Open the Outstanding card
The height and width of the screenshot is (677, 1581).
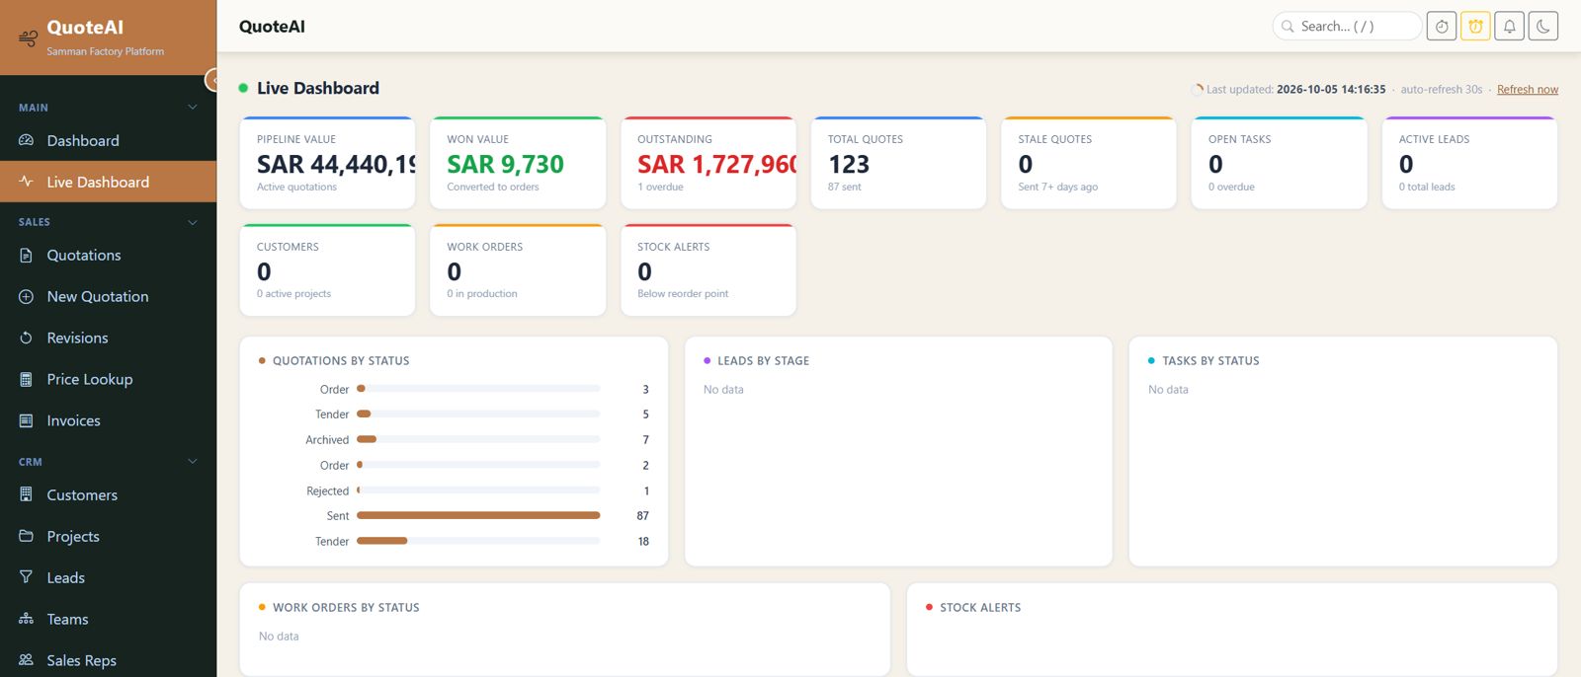pyautogui.click(x=708, y=163)
